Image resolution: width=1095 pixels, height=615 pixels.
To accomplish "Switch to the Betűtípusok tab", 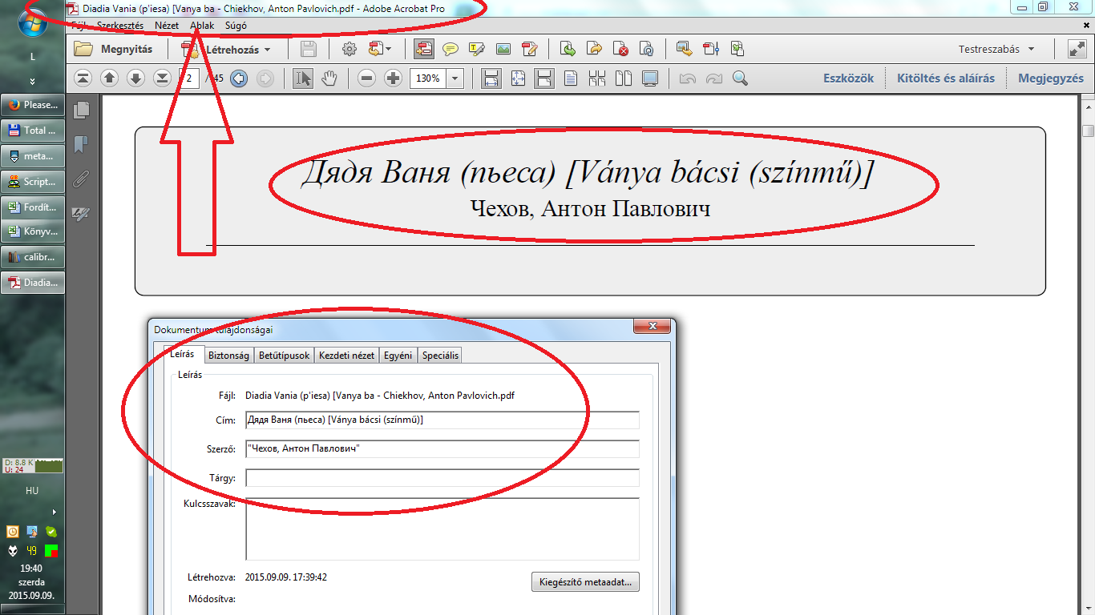I will (284, 355).
